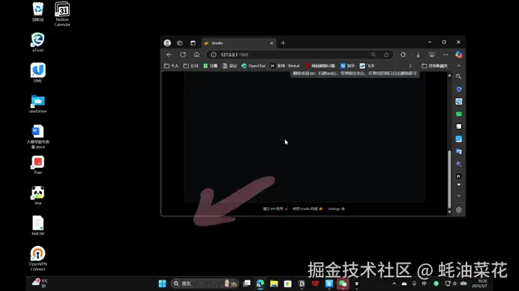Viewport: 519px width, 291px height.
Task: Click the Edge profile avatar icon
Action: (x=167, y=43)
